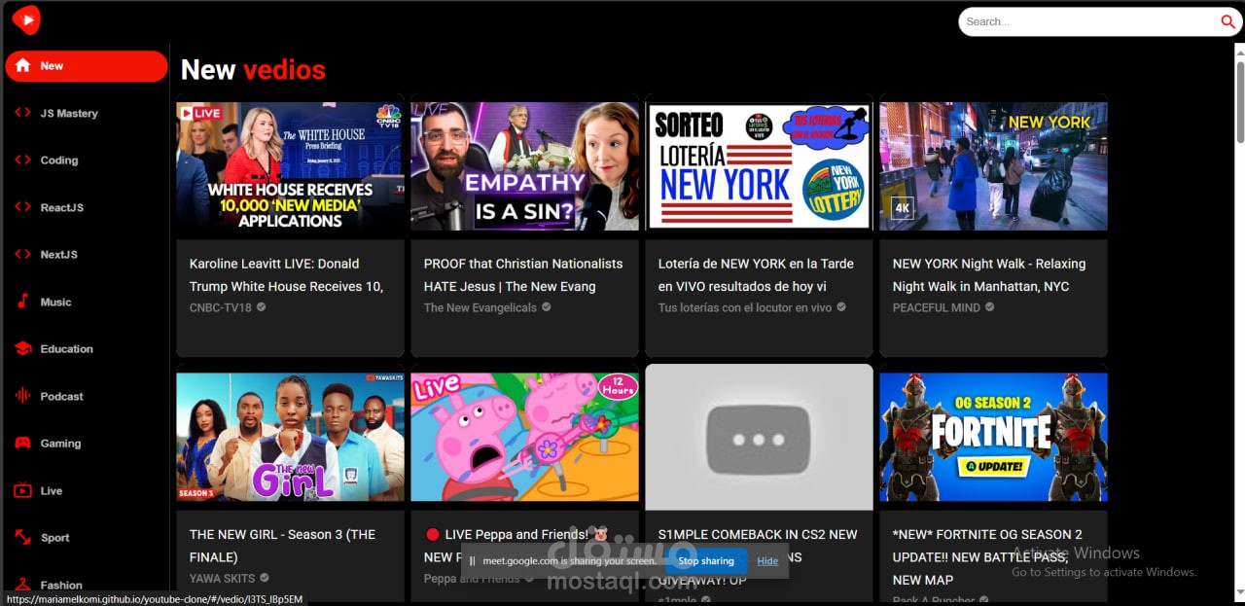
Task: Click the music note icon
Action: click(22, 302)
